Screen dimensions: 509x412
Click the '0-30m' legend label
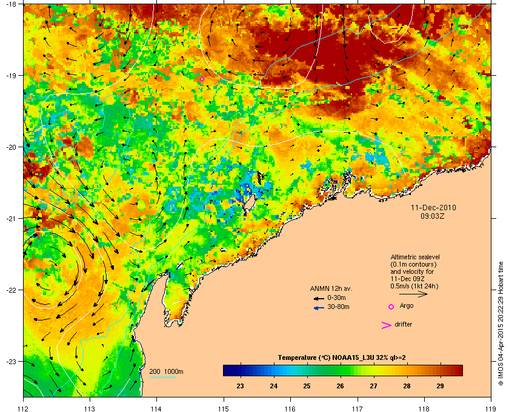(x=336, y=297)
